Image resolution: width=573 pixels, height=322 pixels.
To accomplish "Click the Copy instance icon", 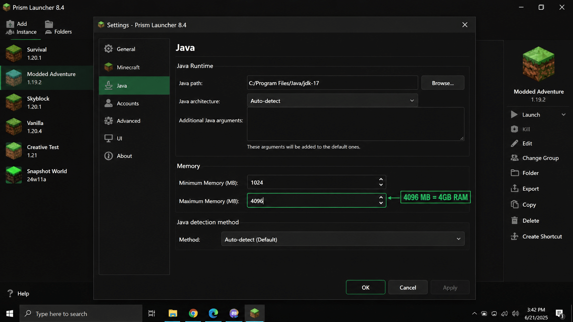I will (514, 204).
